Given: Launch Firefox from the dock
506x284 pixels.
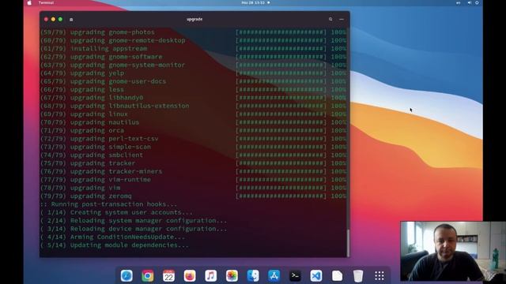Looking at the screenshot, I should [190, 276].
